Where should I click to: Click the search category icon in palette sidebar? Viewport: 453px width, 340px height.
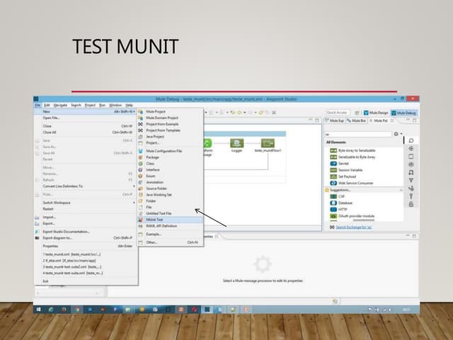point(411,140)
